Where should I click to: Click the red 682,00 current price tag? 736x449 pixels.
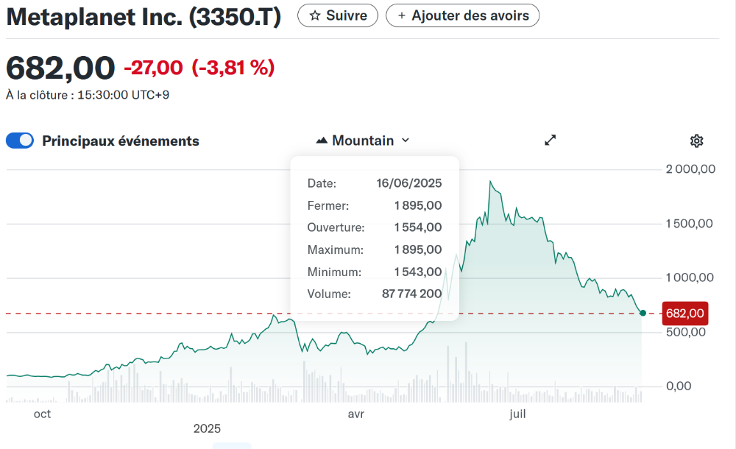tap(684, 314)
